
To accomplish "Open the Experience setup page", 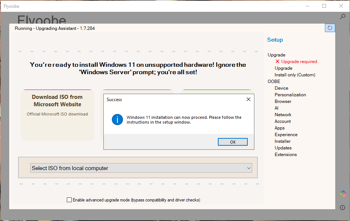I will click(286, 135).
